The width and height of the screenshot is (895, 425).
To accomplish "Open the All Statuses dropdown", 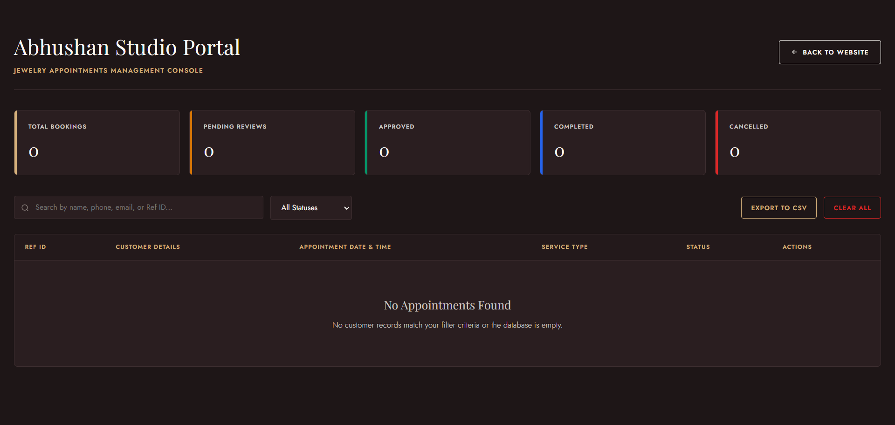I will [311, 208].
